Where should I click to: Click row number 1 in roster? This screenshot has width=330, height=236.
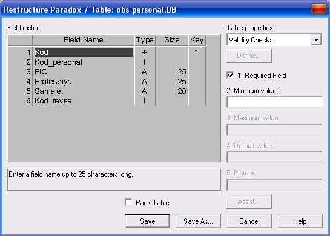click(x=28, y=53)
